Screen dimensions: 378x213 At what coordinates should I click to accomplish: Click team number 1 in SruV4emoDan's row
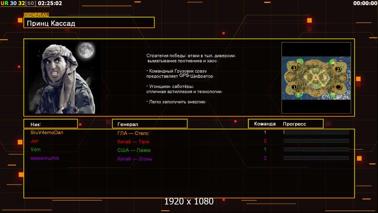click(265, 132)
